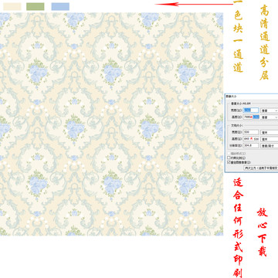Click the document width field showing 530

coord(251,132)
